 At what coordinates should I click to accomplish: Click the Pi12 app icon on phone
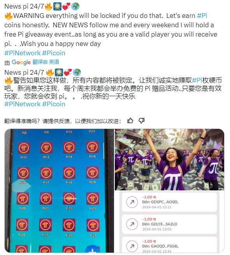[24, 148]
